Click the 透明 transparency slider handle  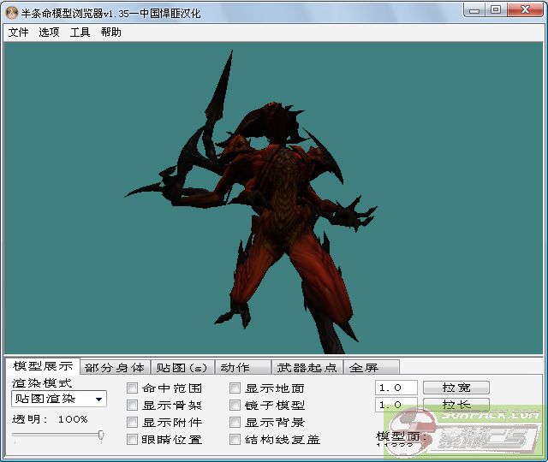pos(101,435)
